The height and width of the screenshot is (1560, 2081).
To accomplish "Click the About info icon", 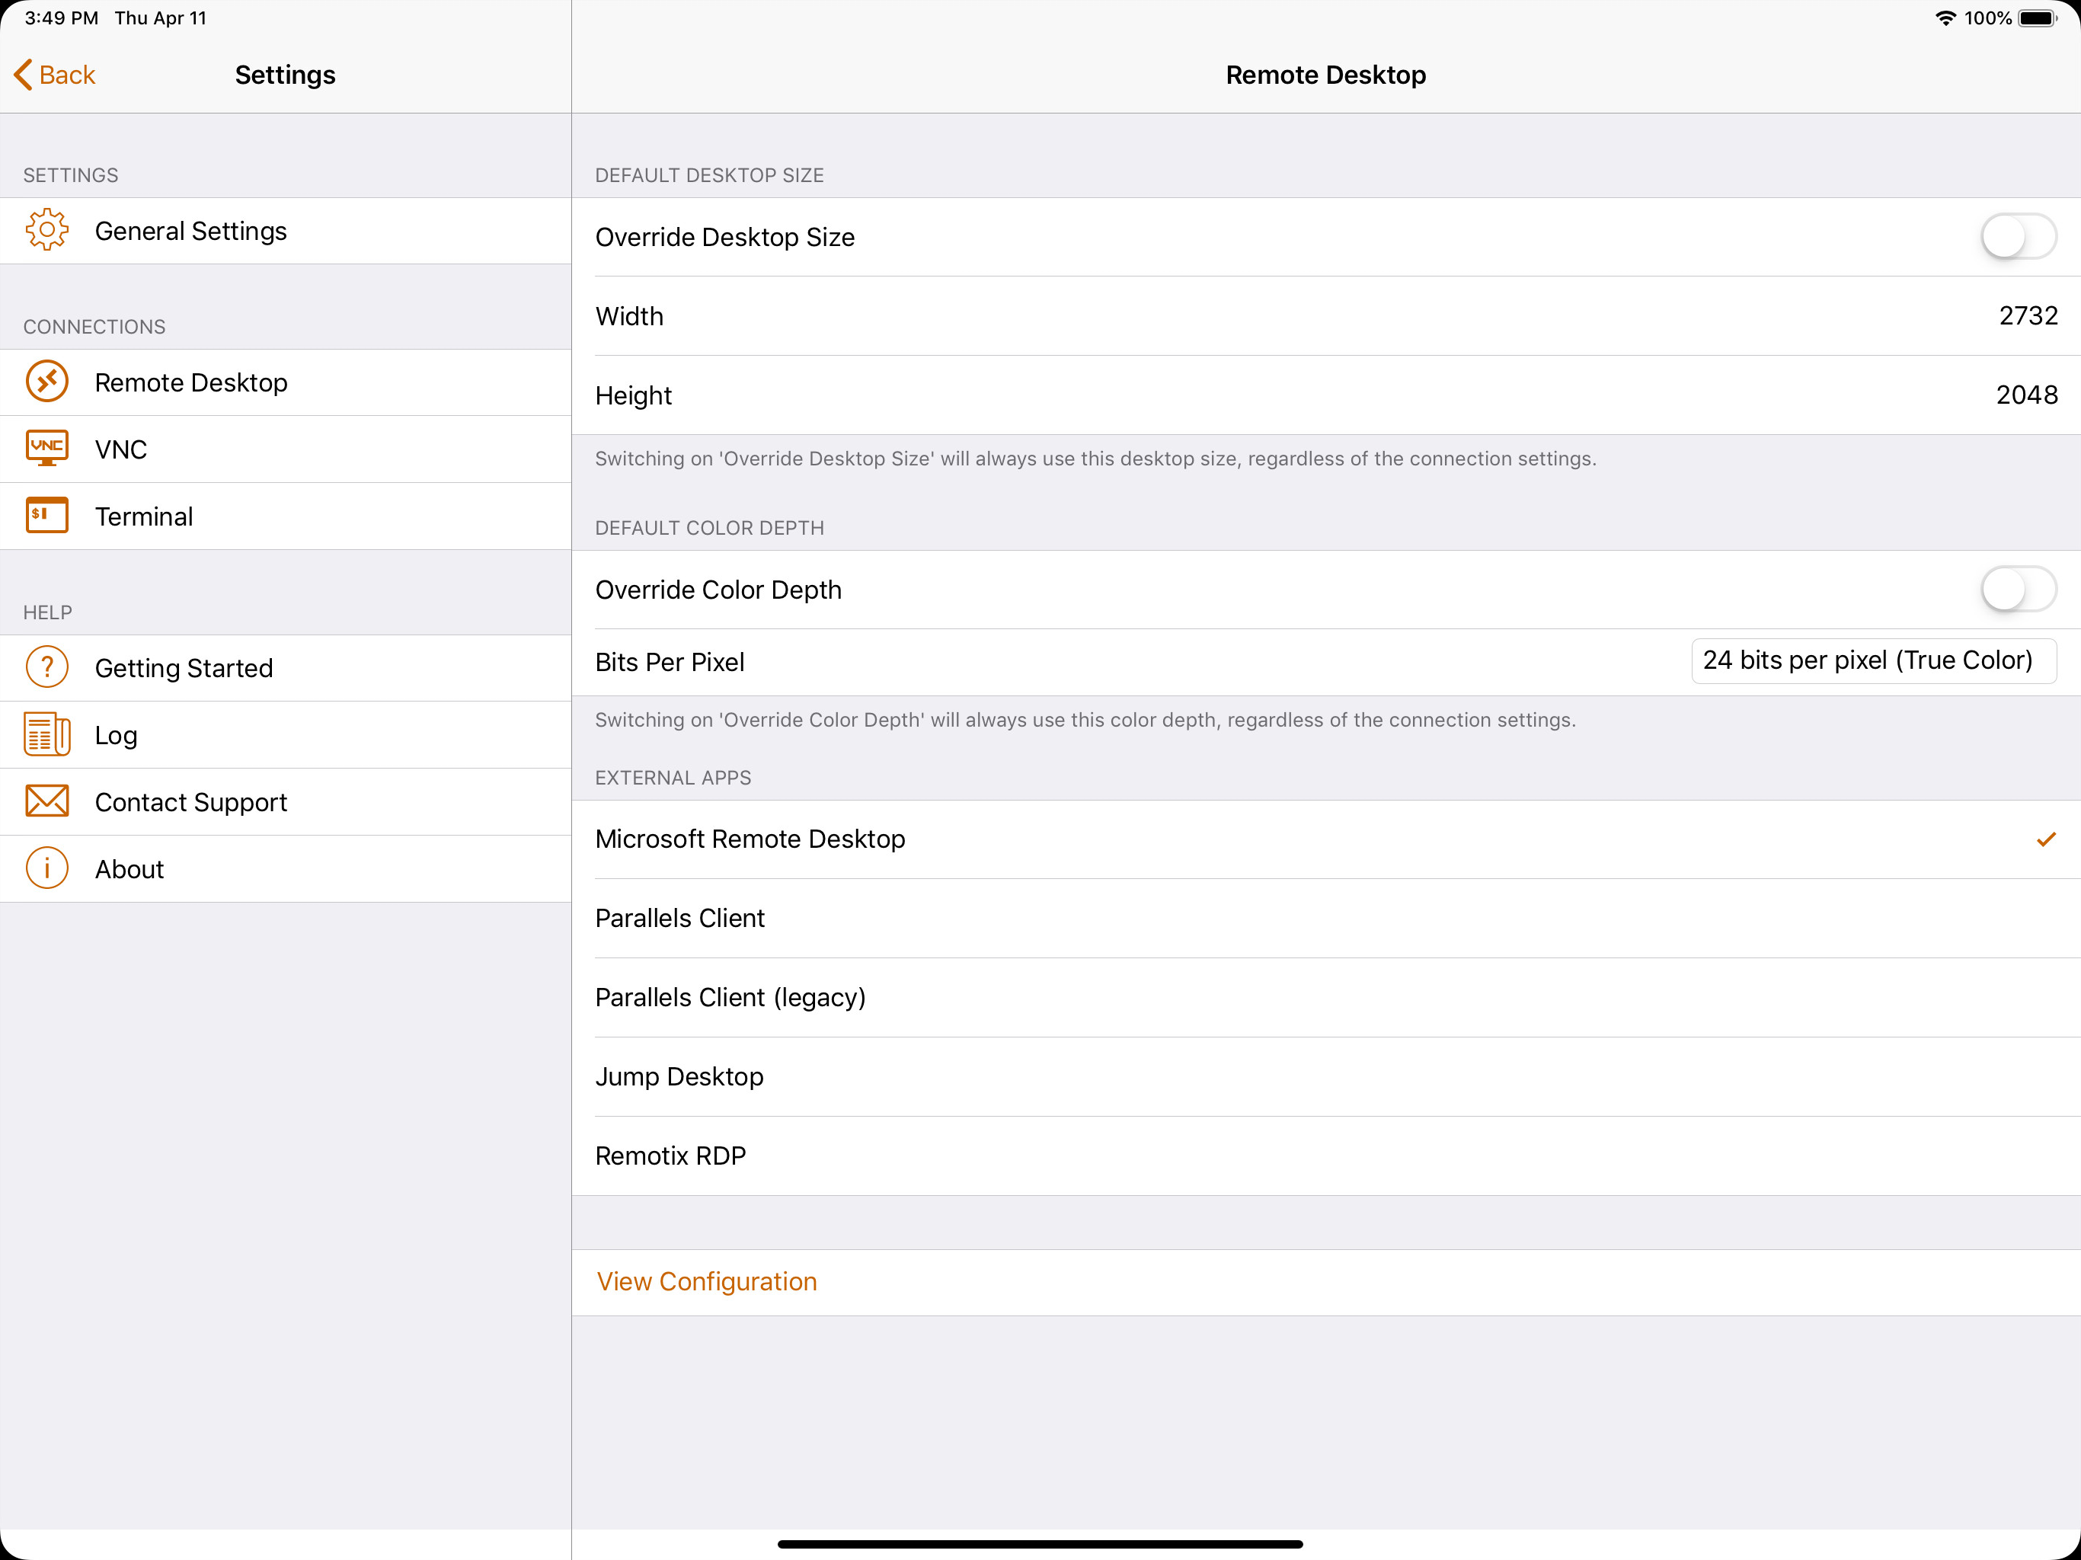I will [47, 868].
